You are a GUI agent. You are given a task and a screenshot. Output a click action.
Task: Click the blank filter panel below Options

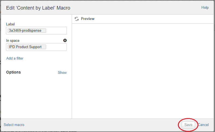point(36,97)
